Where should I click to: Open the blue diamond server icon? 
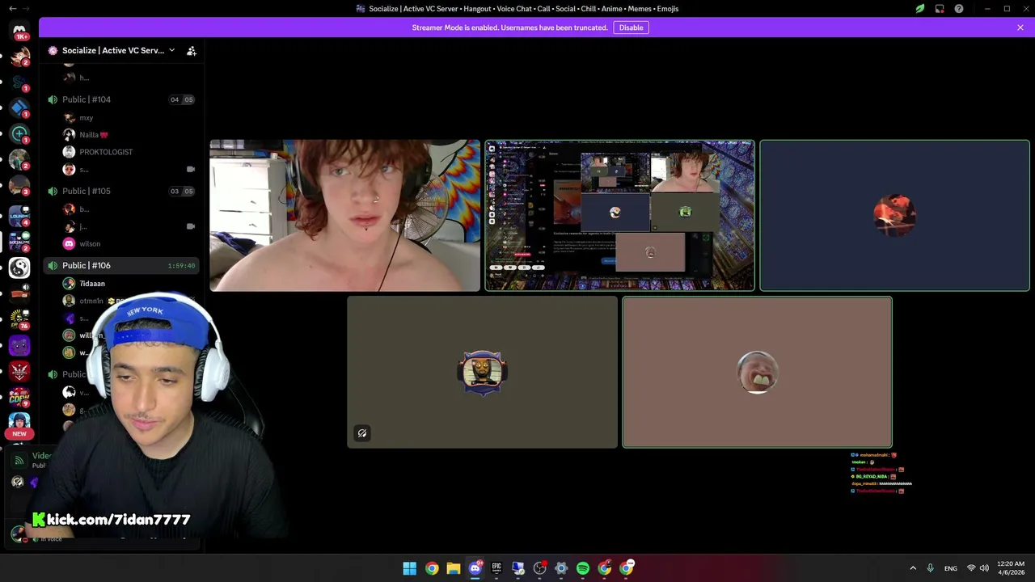coord(19,108)
